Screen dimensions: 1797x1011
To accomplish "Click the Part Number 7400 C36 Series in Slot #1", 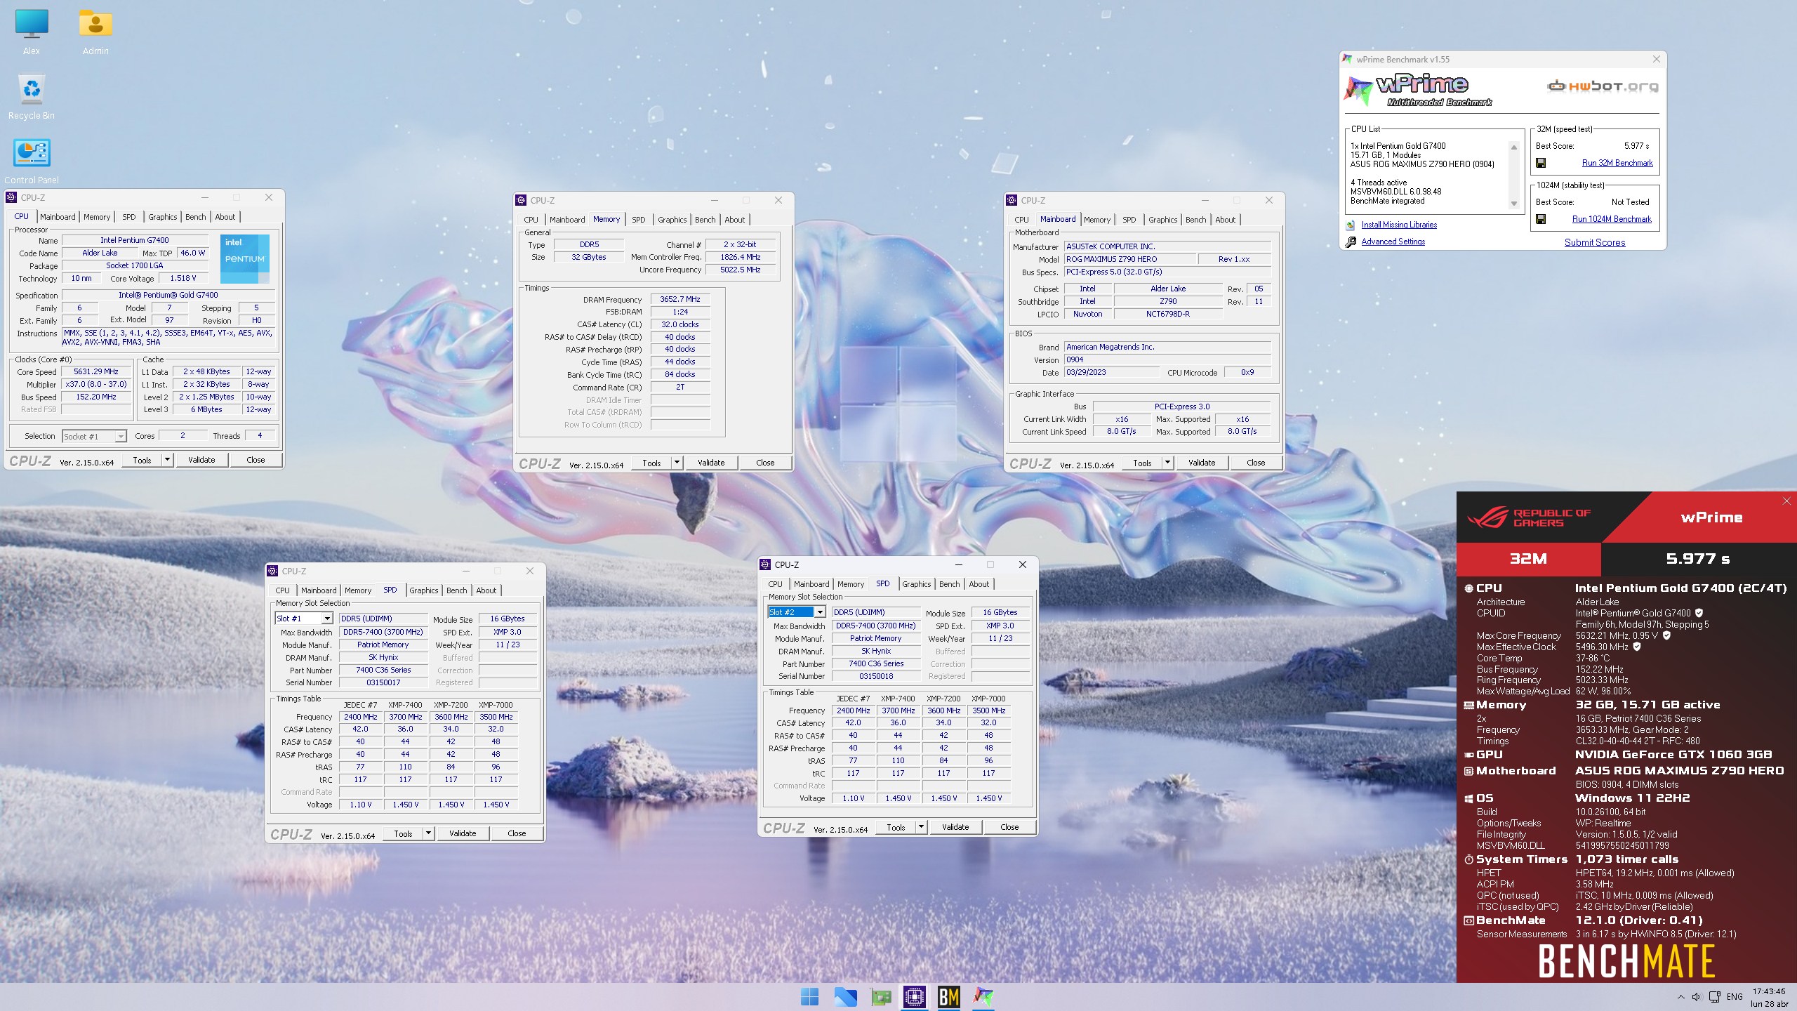I will click(x=383, y=670).
